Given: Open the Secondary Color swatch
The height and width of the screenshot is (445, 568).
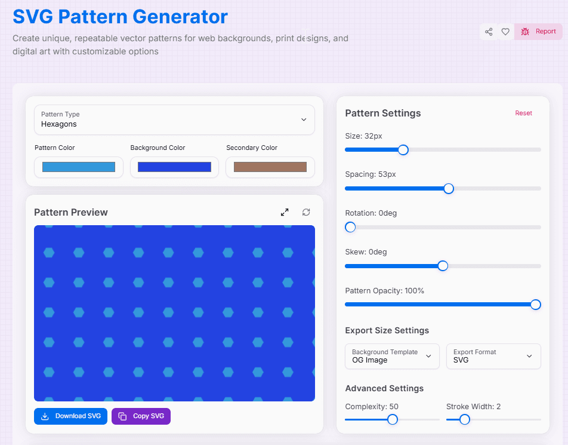Looking at the screenshot, I should tap(270, 167).
